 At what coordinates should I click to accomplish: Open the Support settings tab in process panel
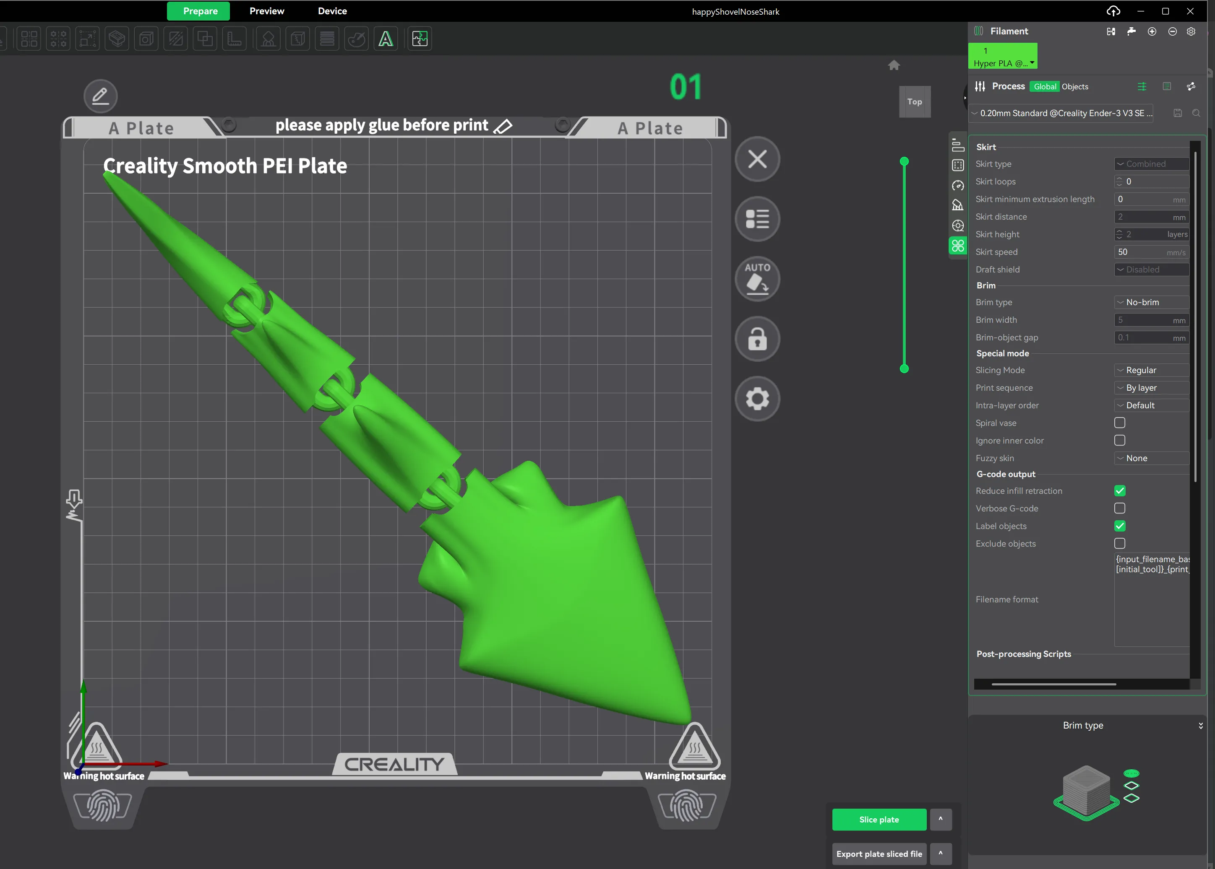pos(958,205)
